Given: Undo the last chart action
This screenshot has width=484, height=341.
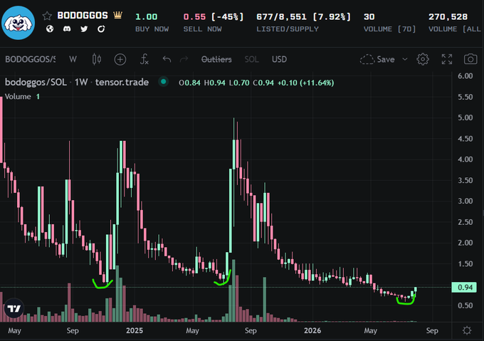Looking at the screenshot, I should coord(167,59).
